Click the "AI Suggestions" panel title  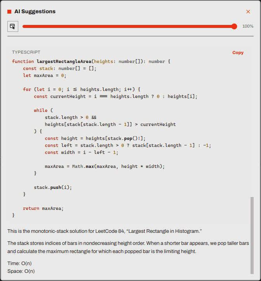point(35,12)
